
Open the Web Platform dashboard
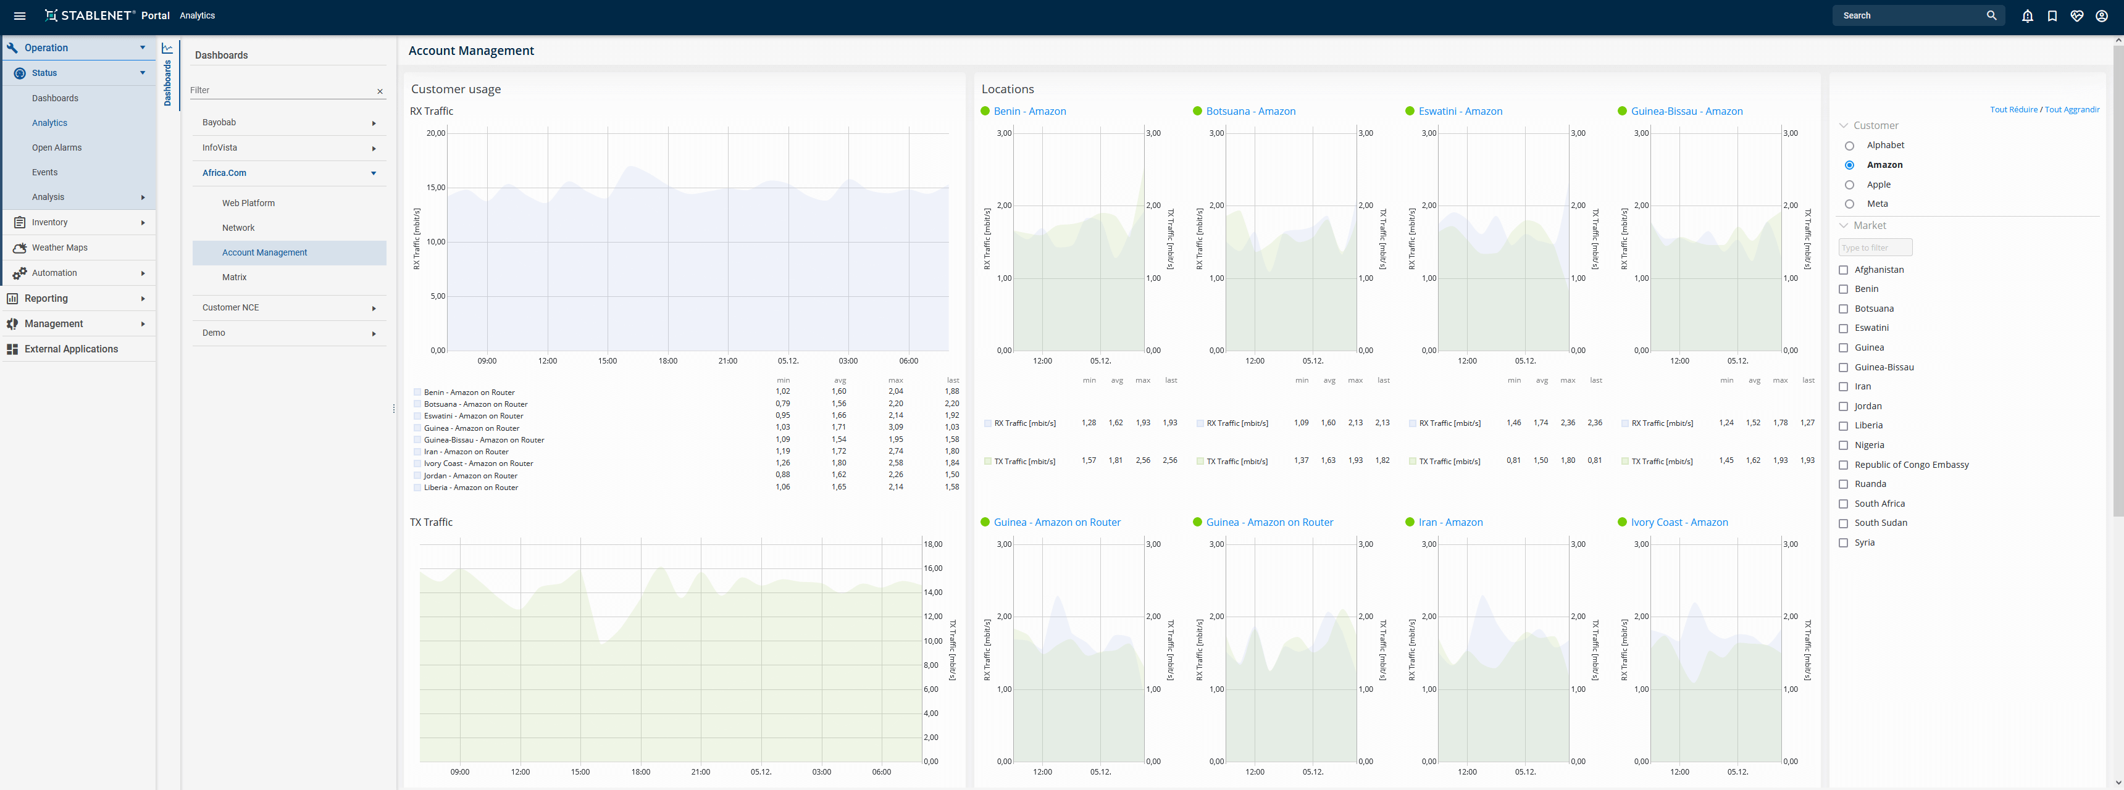[248, 202]
